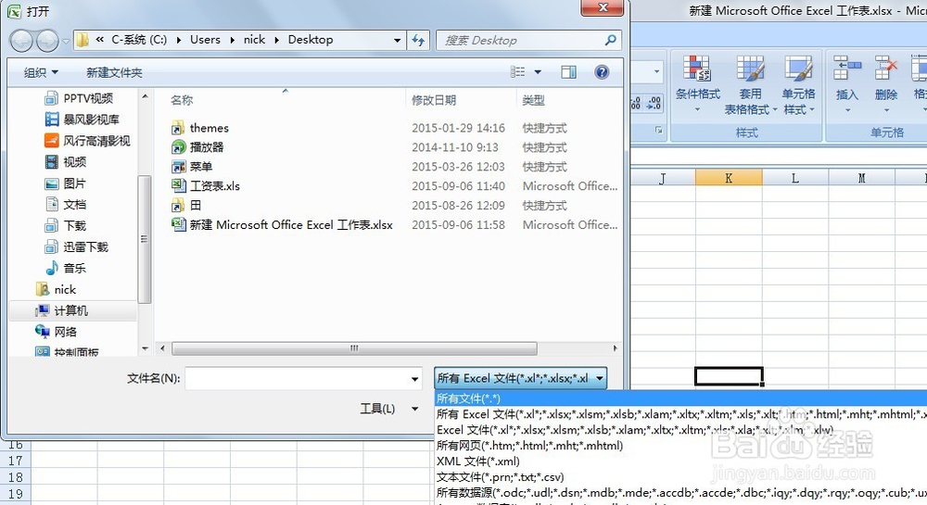Click the horizontal scrollbar of the file list
The image size is (927, 505).
(x=354, y=348)
